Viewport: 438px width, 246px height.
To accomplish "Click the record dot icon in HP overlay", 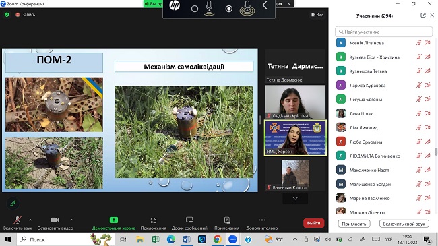I will pos(229,9).
